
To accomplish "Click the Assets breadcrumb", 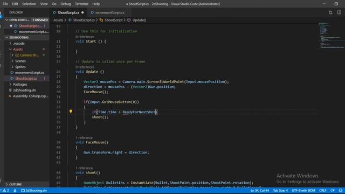I will tap(58, 20).
